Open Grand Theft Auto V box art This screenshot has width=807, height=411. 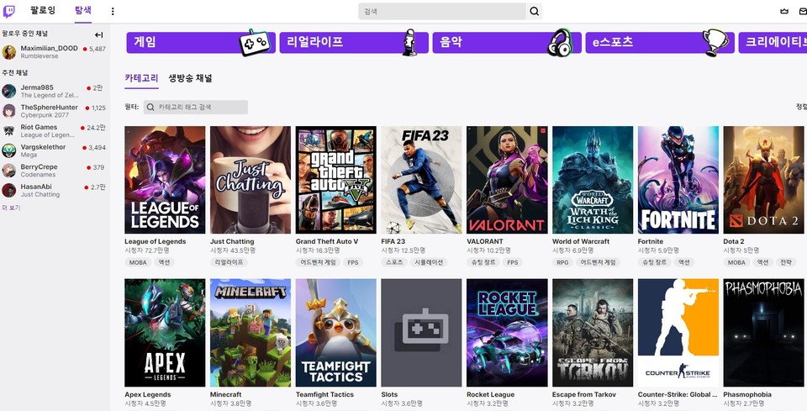coord(335,180)
